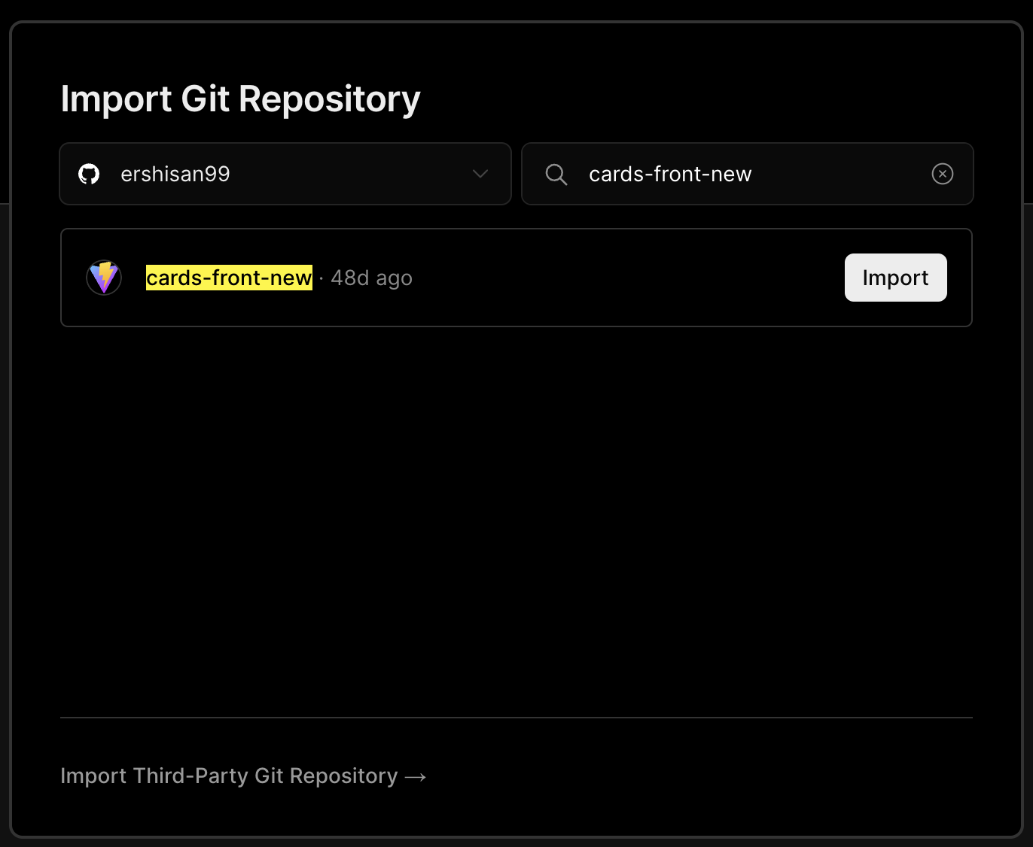
Task: Click the blank area below the repository list
Action: click(516, 519)
